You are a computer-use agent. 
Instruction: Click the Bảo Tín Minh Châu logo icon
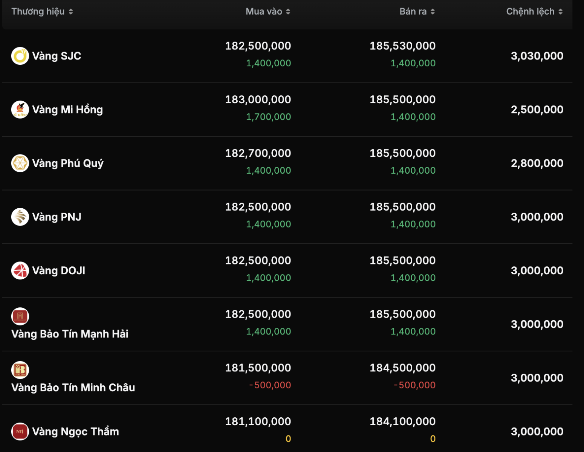click(x=20, y=370)
